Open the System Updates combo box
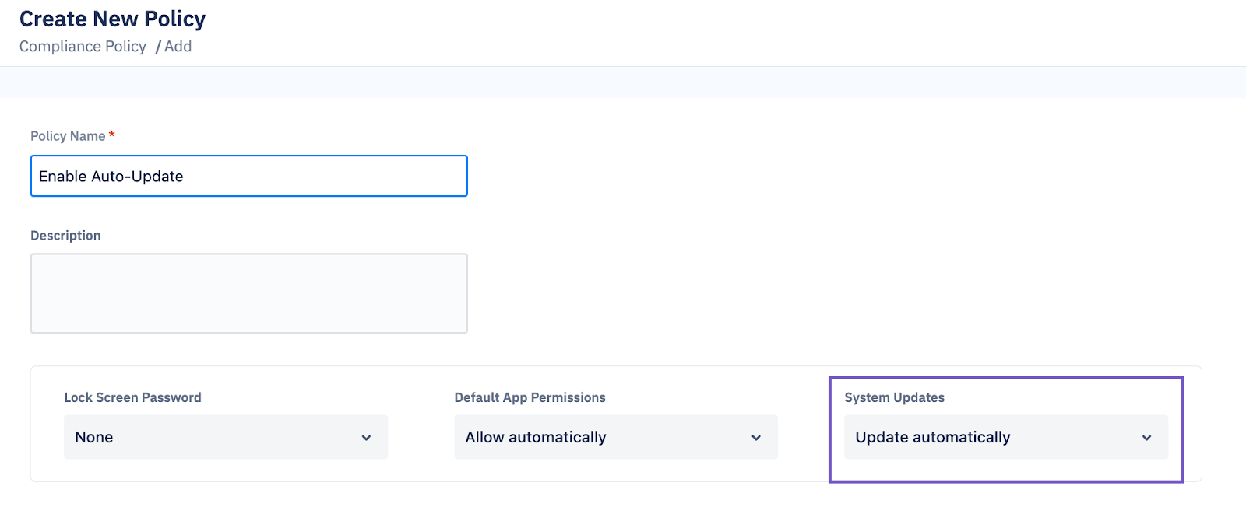The image size is (1246, 507). (x=1006, y=437)
